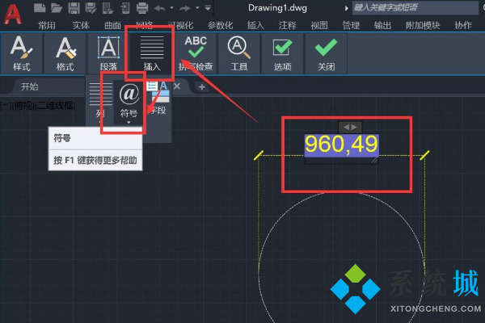Add a new drawing tab
The width and height of the screenshot is (485, 323).
click(x=202, y=86)
